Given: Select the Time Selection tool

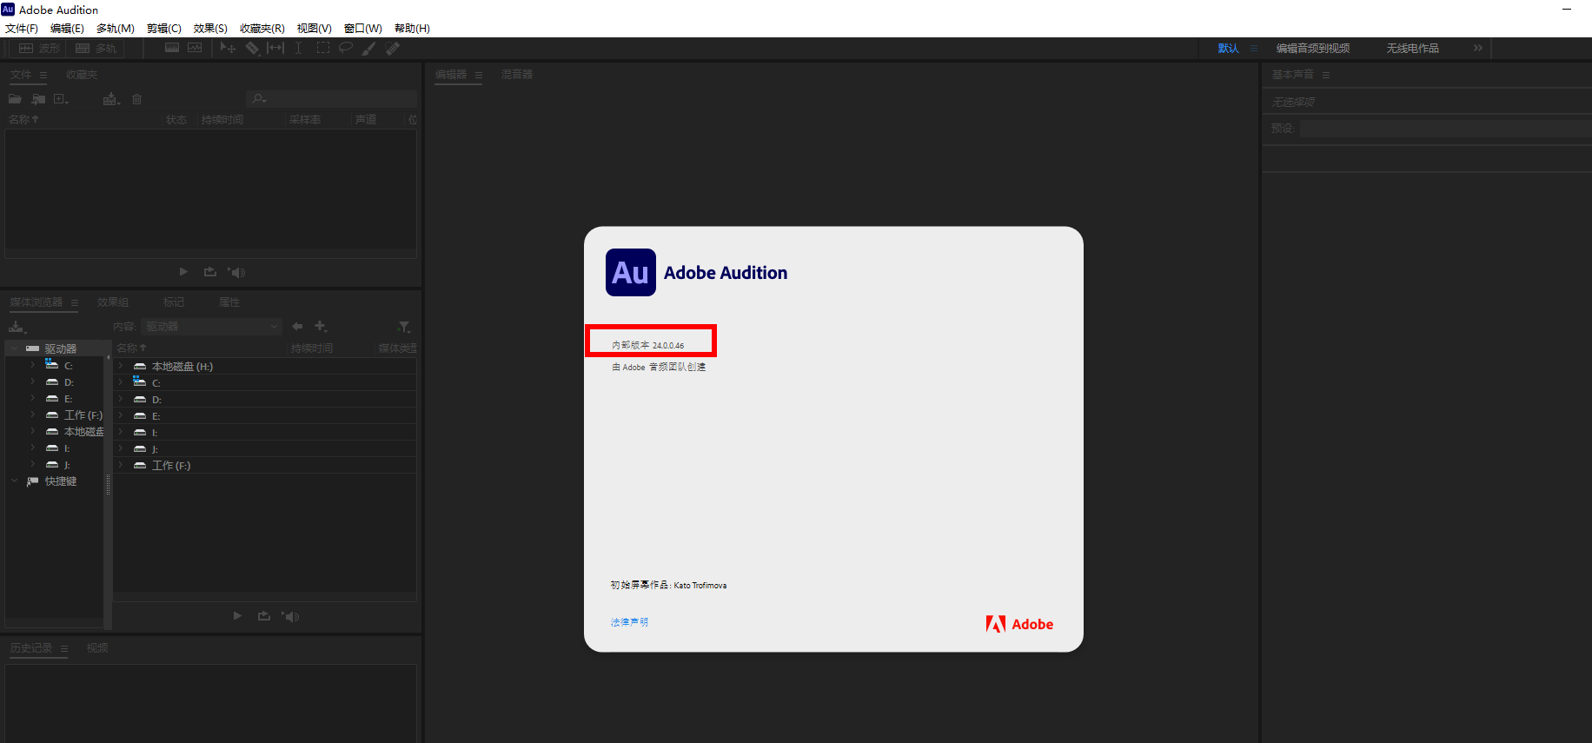Looking at the screenshot, I should (298, 48).
